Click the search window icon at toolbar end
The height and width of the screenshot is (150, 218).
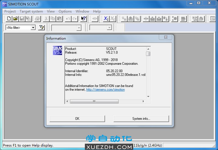coord(213,19)
